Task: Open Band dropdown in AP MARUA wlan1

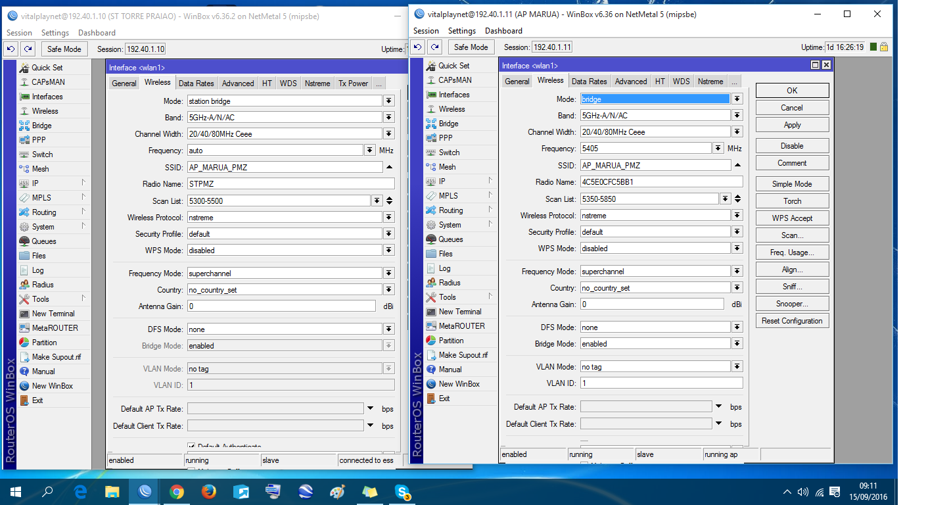Action: tap(737, 116)
